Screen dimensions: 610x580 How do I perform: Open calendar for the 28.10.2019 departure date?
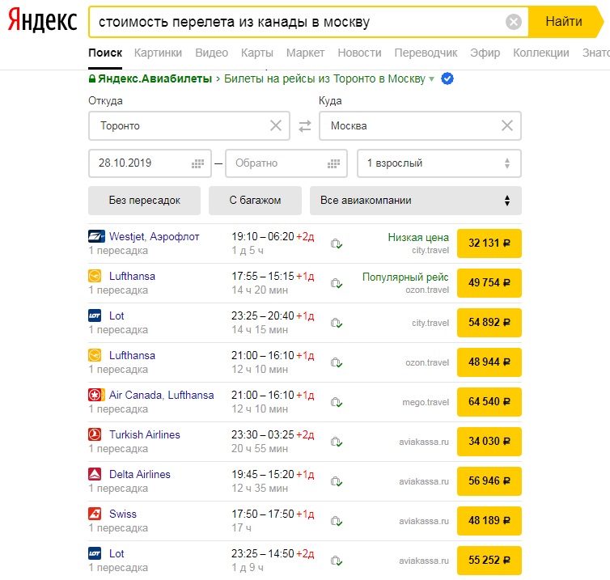click(x=198, y=163)
